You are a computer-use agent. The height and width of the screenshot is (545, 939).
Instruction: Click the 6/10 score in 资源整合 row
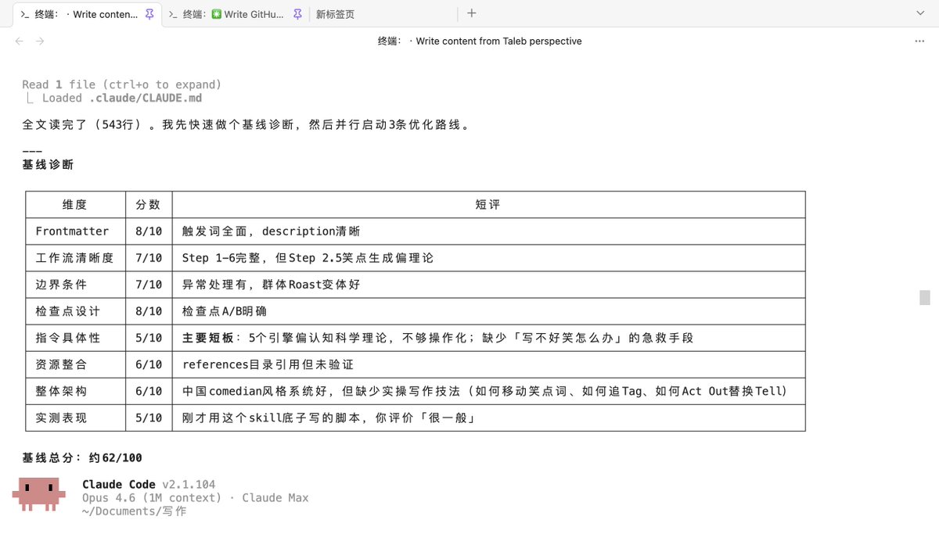click(x=149, y=364)
